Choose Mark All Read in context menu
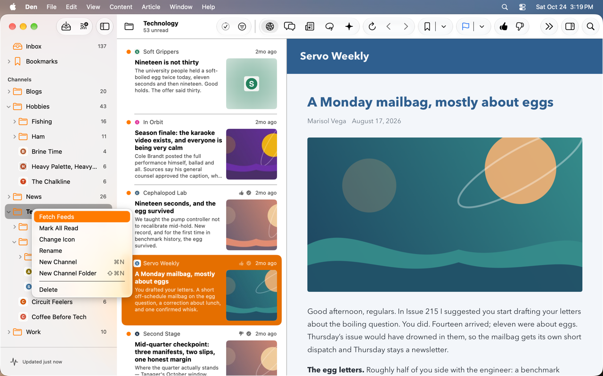Viewport: 603px width, 376px height. pyautogui.click(x=82, y=228)
